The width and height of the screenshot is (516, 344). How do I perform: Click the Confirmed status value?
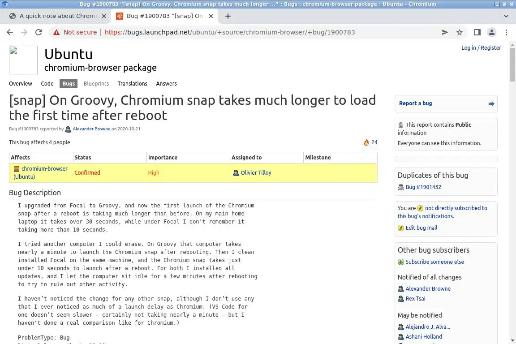87,173
